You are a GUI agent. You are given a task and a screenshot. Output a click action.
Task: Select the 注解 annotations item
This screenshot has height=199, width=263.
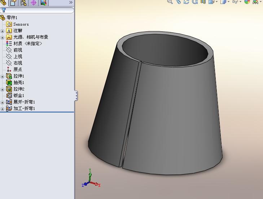(x=18, y=31)
